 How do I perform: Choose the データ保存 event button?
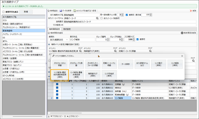click(x=126, y=64)
